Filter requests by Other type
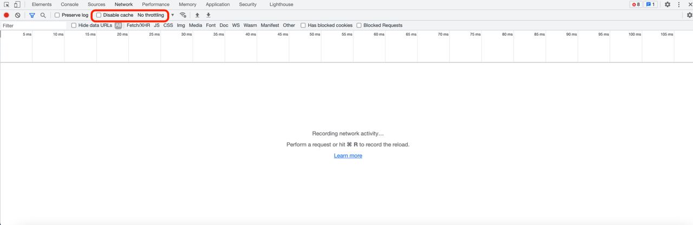This screenshot has height=225, width=693. click(x=289, y=25)
